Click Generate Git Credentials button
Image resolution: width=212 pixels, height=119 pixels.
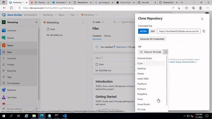(x=152, y=39)
